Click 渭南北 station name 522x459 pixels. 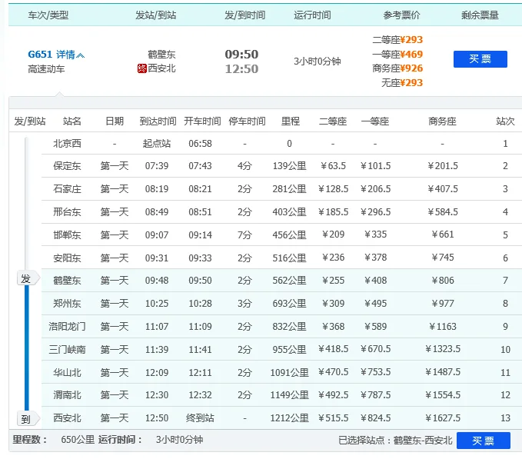click(x=67, y=395)
